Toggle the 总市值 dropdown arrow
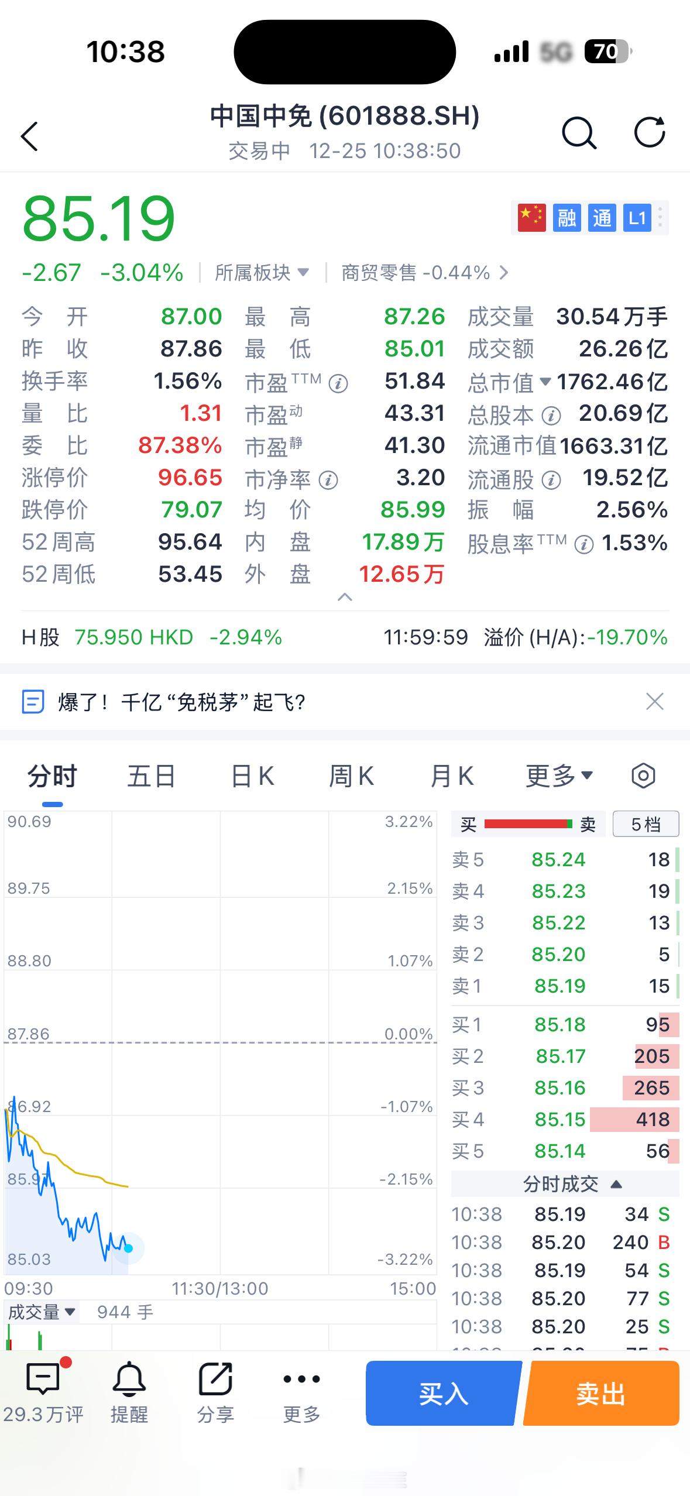Image resolution: width=690 pixels, height=1496 pixels. 545,382
